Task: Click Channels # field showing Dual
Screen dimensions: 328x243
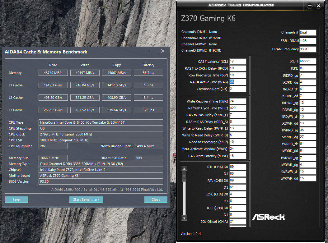Action: (308, 33)
